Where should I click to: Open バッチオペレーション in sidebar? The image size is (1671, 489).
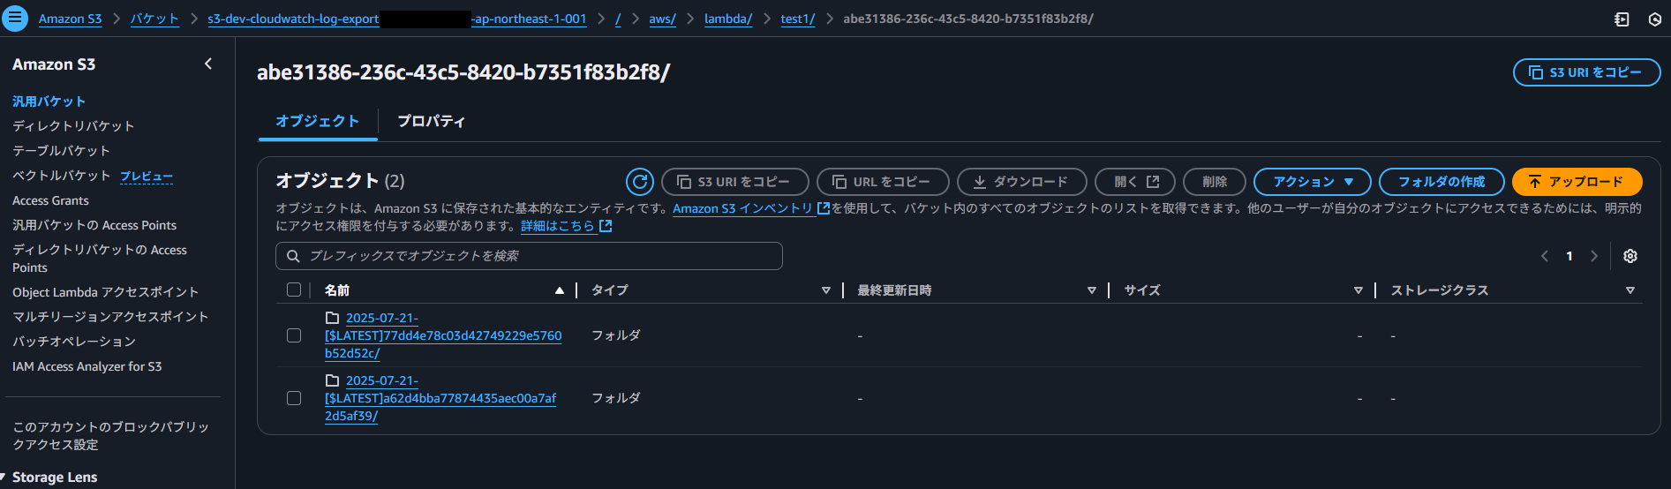click(74, 342)
